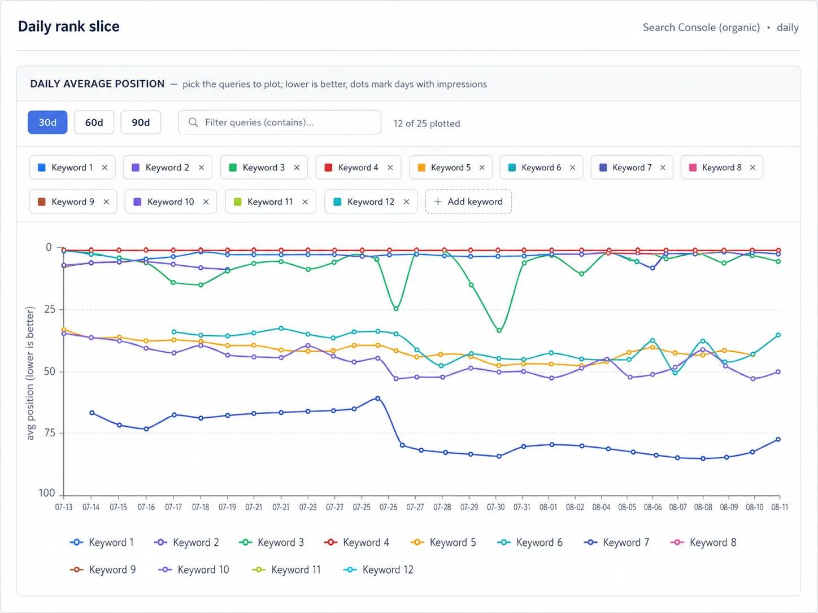Click the 'daily' granularity label

point(787,27)
